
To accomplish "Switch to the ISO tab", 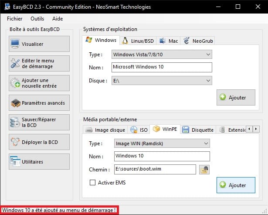I will pyautogui.click(x=139, y=130).
